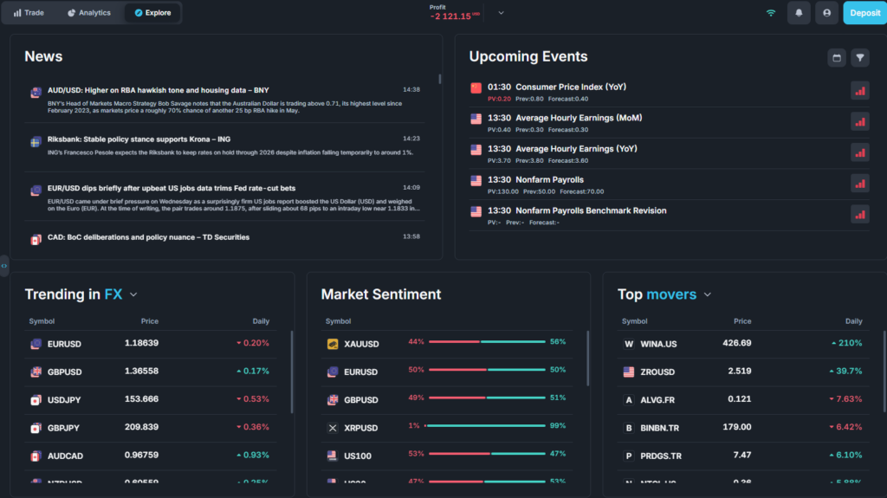Click the XRPUSD sentiment bar
Image resolution: width=887 pixels, height=498 pixels.
tap(487, 425)
